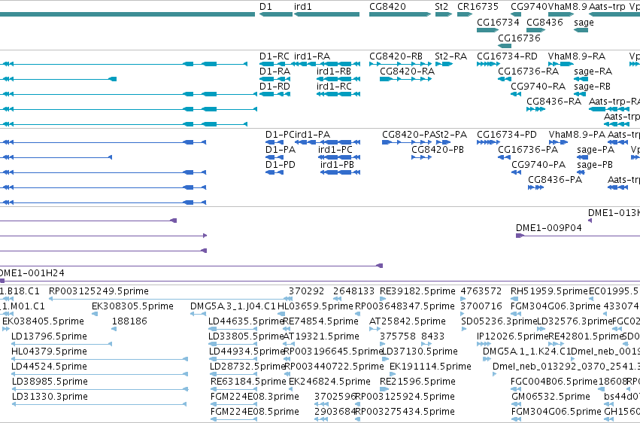Click the AT25842.5prime EST label
640x423 pixels.
pyautogui.click(x=407, y=321)
